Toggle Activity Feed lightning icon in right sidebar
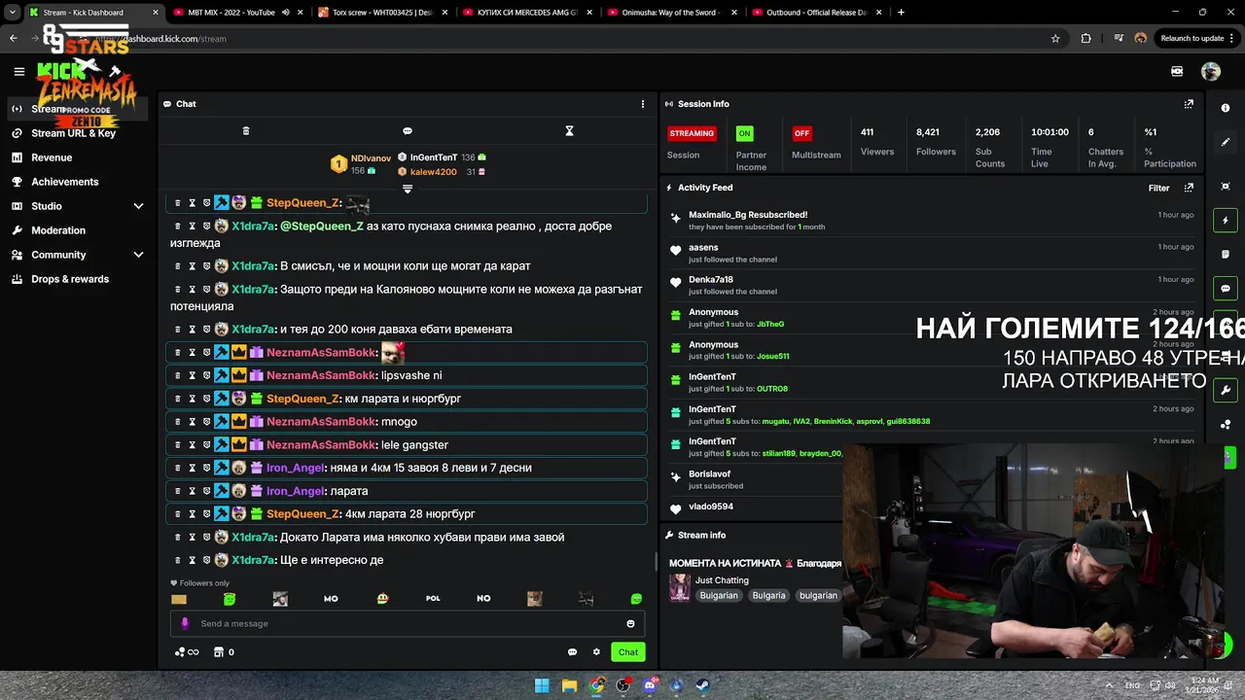 (x=1226, y=221)
